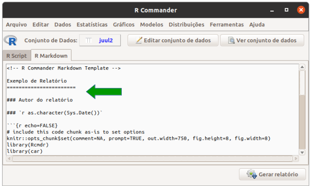310x186 pixels.
Task: Open the Estatísticas menu
Action: point(92,24)
